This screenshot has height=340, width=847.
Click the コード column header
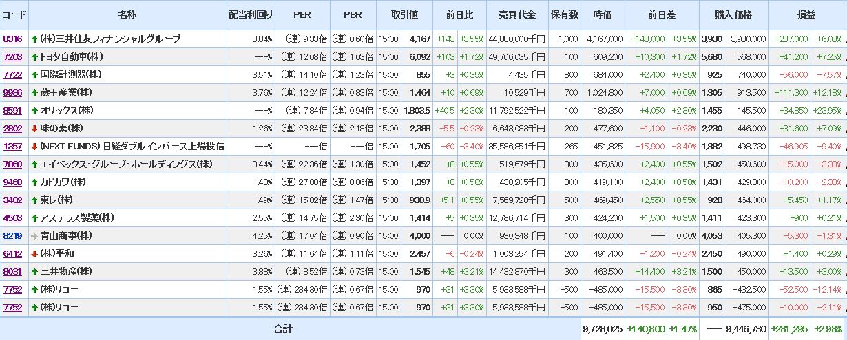tap(14, 15)
